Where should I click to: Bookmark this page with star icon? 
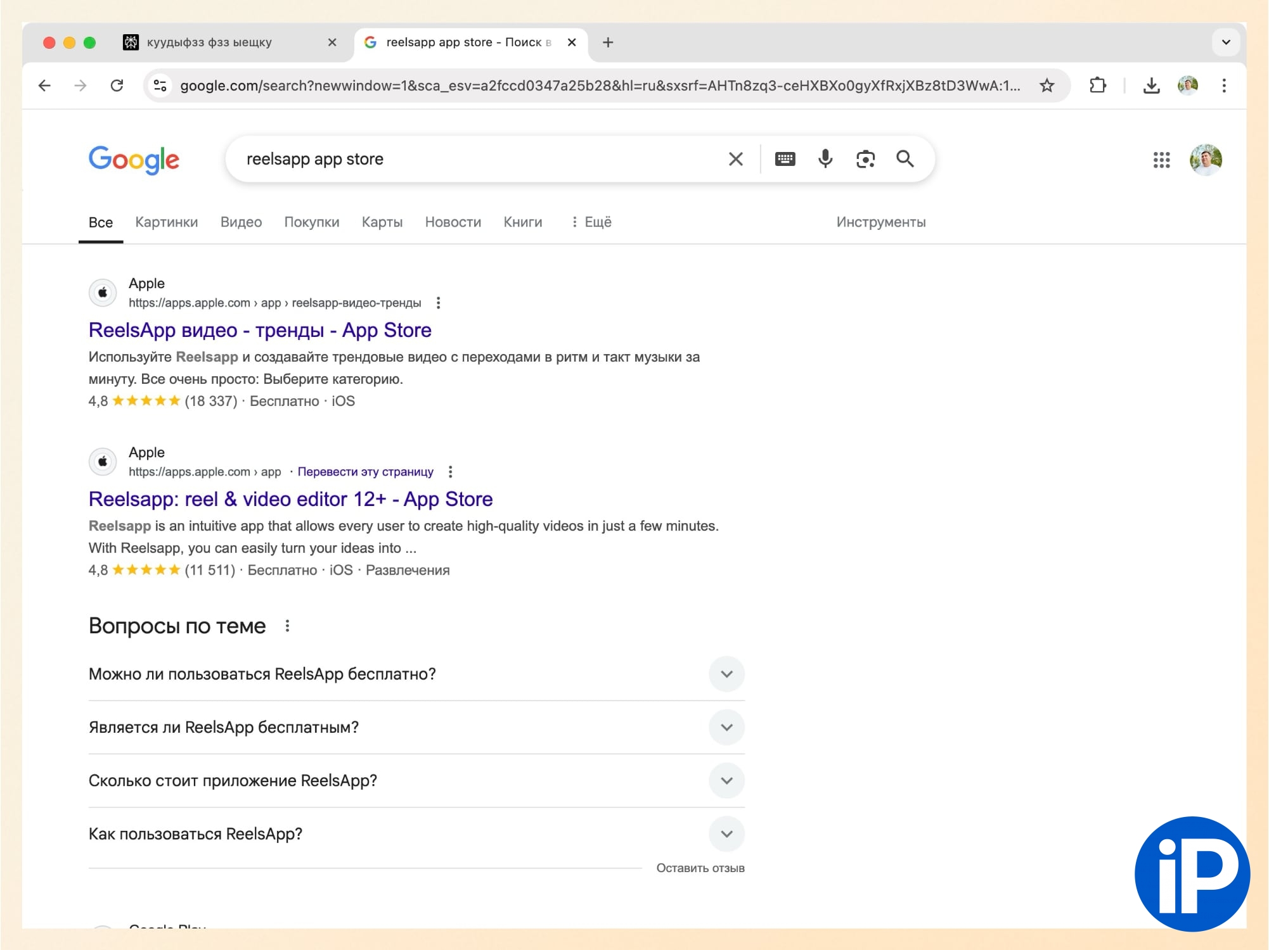click(1047, 85)
